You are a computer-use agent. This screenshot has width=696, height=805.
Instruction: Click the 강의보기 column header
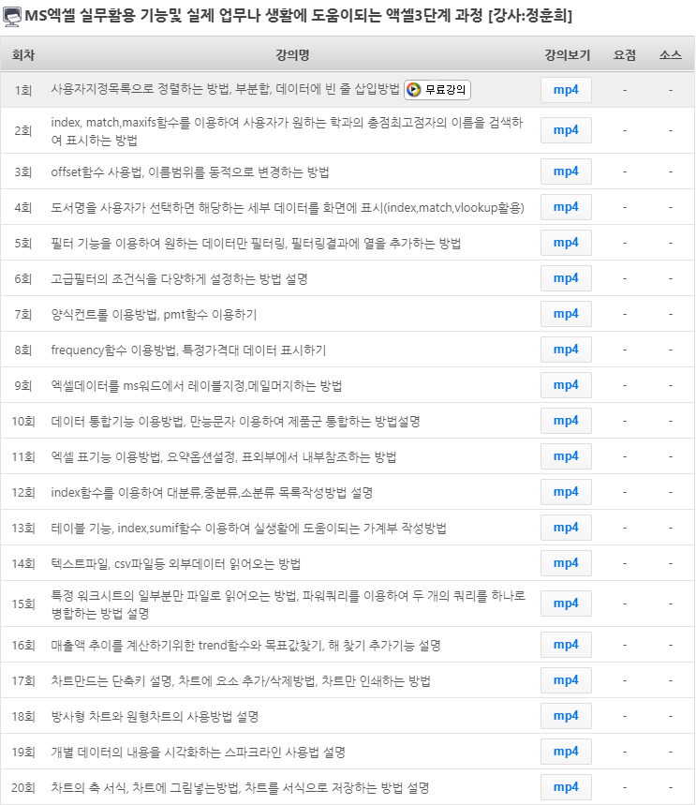click(x=567, y=55)
